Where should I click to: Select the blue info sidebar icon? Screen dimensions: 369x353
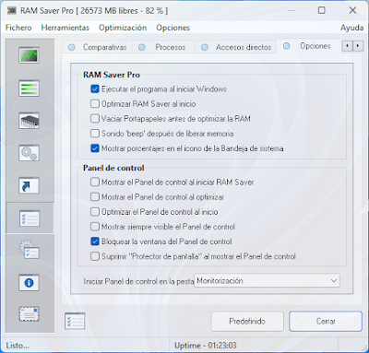29,283
